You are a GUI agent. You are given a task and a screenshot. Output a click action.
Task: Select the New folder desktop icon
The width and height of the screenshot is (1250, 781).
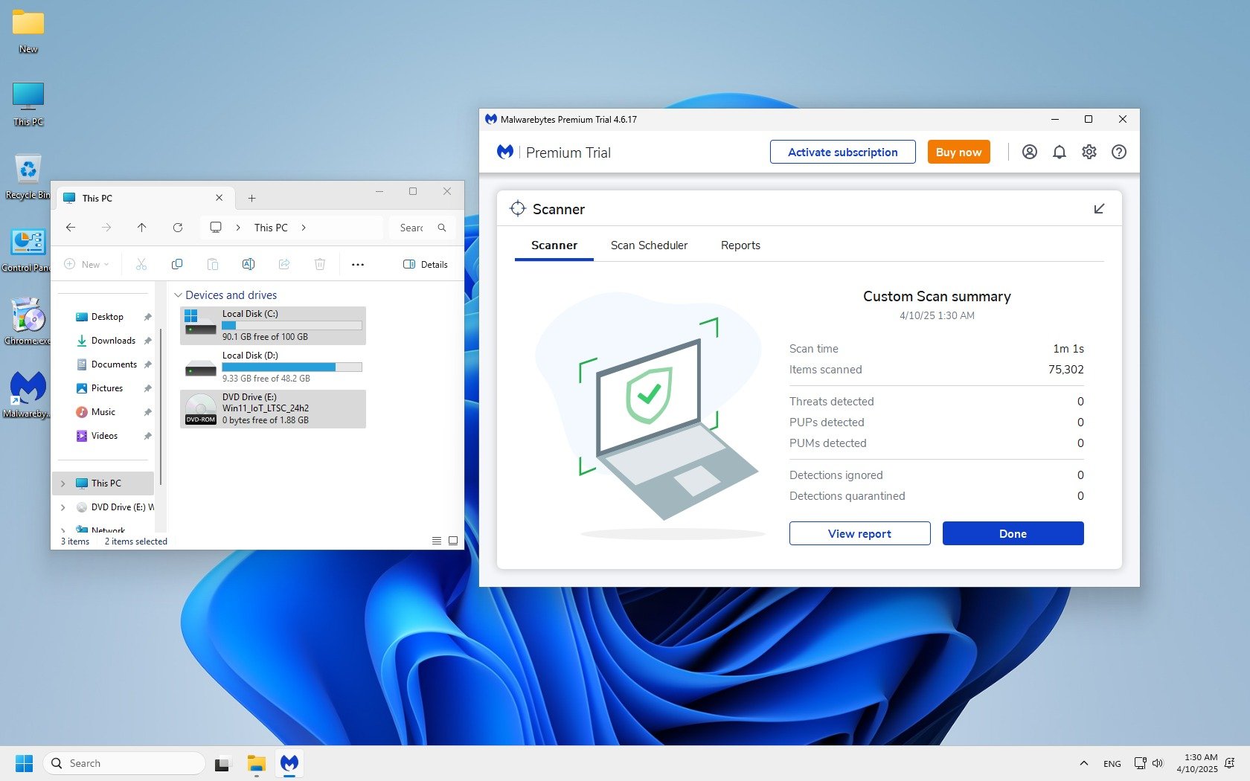point(28,32)
